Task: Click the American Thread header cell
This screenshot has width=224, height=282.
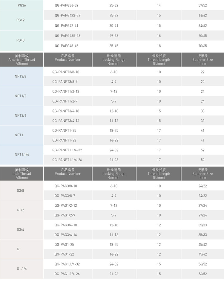Action: click(22, 60)
